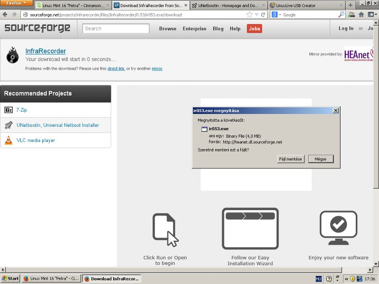Open the Blog menu item
Viewport: 379px width, 284px height.
click(218, 28)
